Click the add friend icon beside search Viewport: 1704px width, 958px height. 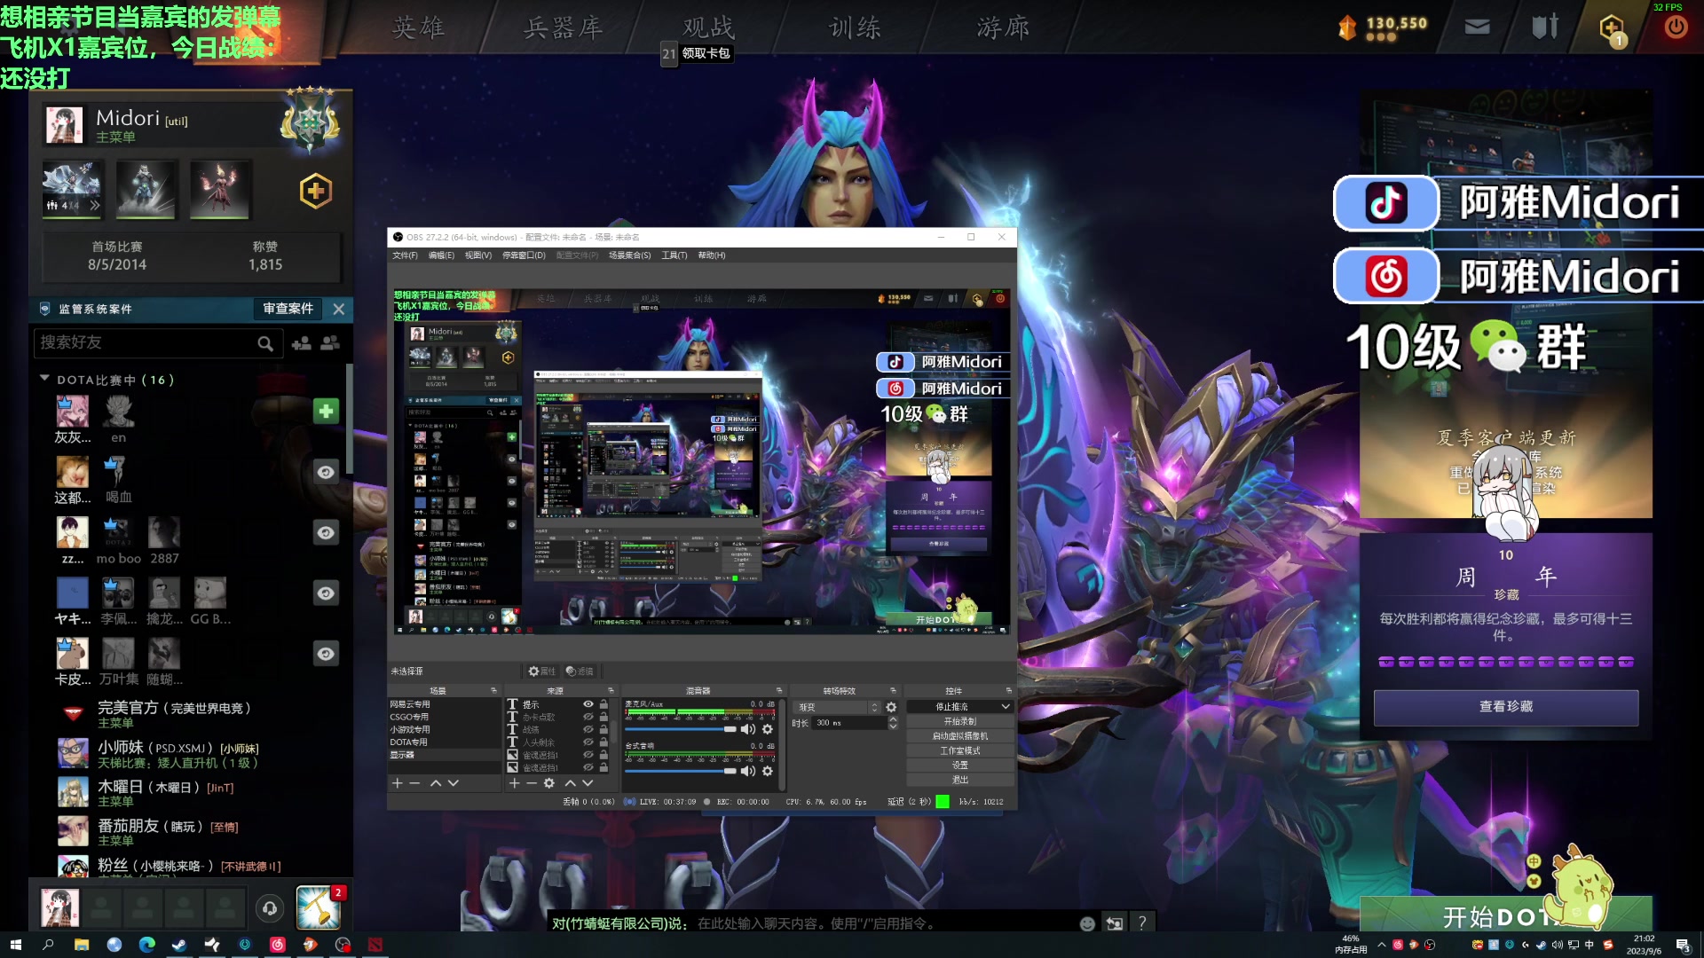(301, 343)
